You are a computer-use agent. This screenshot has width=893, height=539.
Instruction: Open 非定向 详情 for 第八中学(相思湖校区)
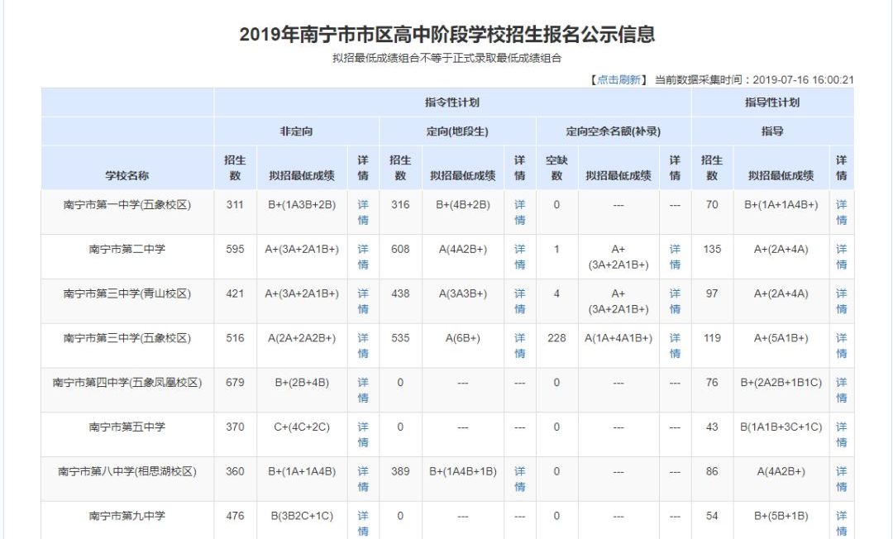coord(363,479)
